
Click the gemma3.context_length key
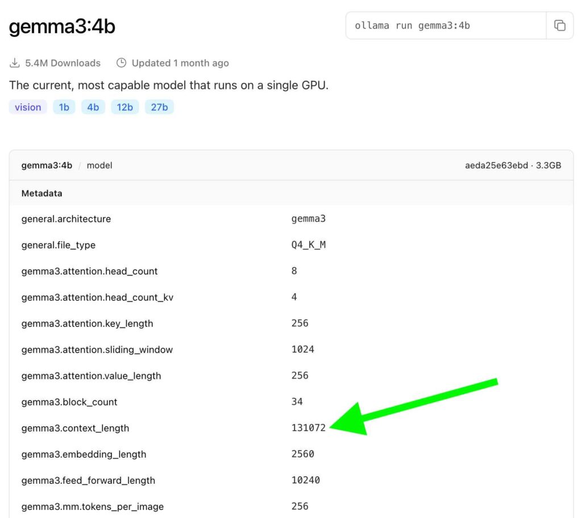point(76,428)
